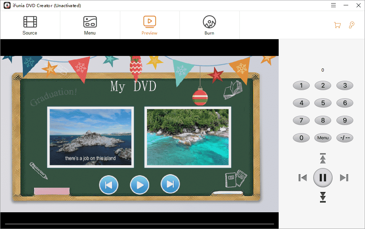Open the shopping cart purchase icon
The height and width of the screenshot is (229, 365).
[337, 25]
